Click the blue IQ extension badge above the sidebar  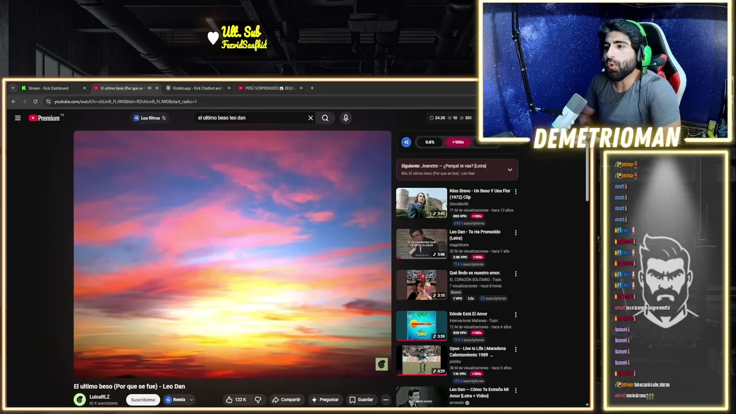coord(406,142)
